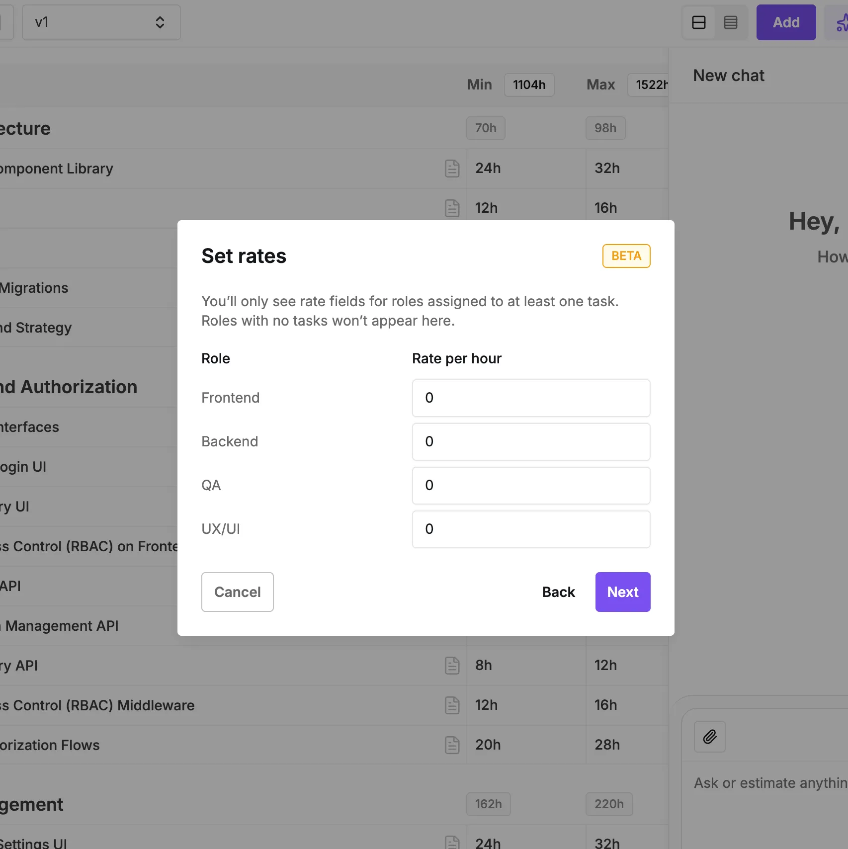This screenshot has height=849, width=848.
Task: Open notes icon for Authorization Flows row
Action: [452, 745]
